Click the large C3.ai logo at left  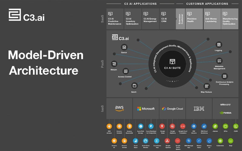pos(27,15)
